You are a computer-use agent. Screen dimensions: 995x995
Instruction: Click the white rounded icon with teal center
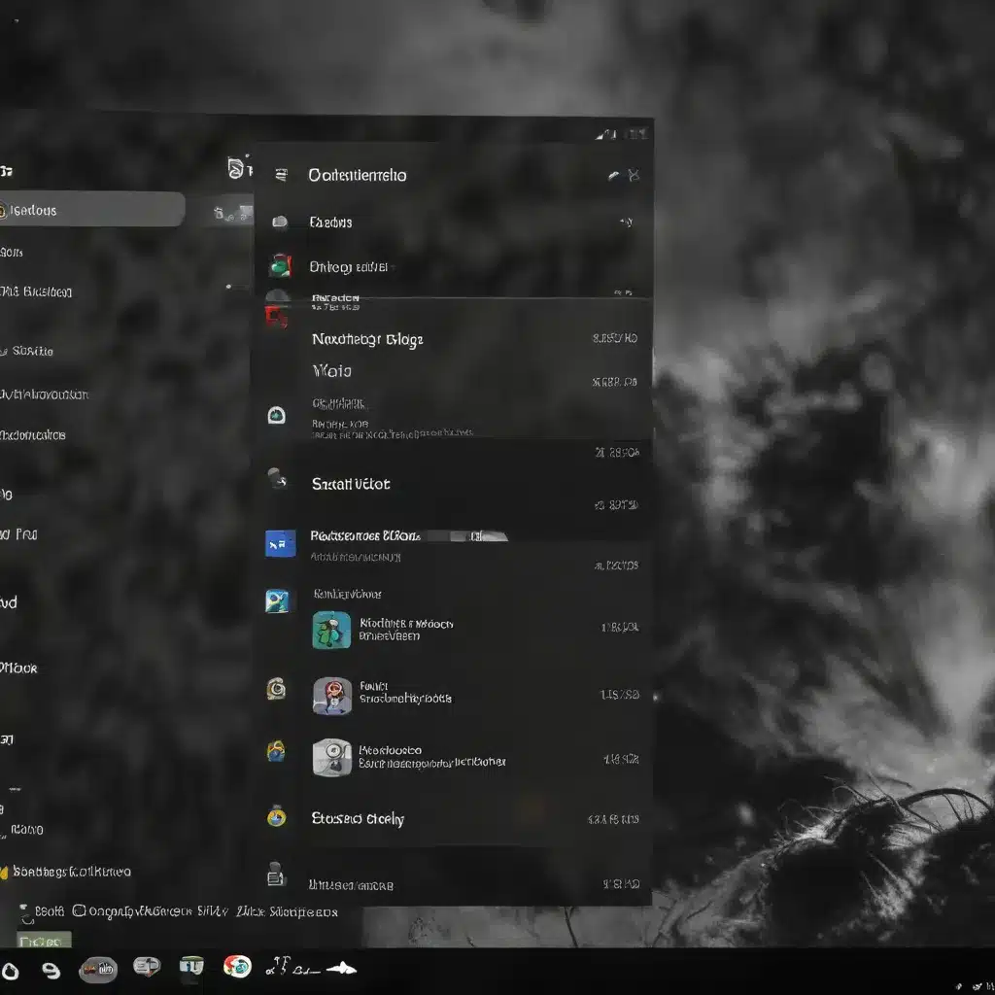pos(277,416)
